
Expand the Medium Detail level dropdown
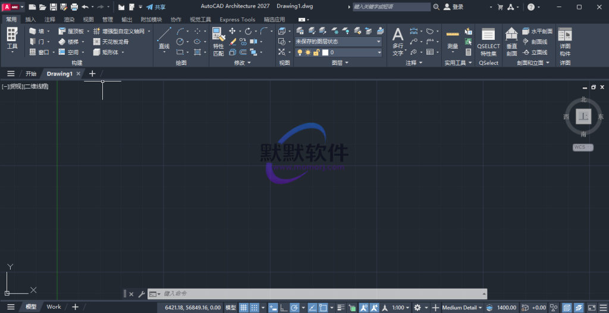click(x=462, y=308)
